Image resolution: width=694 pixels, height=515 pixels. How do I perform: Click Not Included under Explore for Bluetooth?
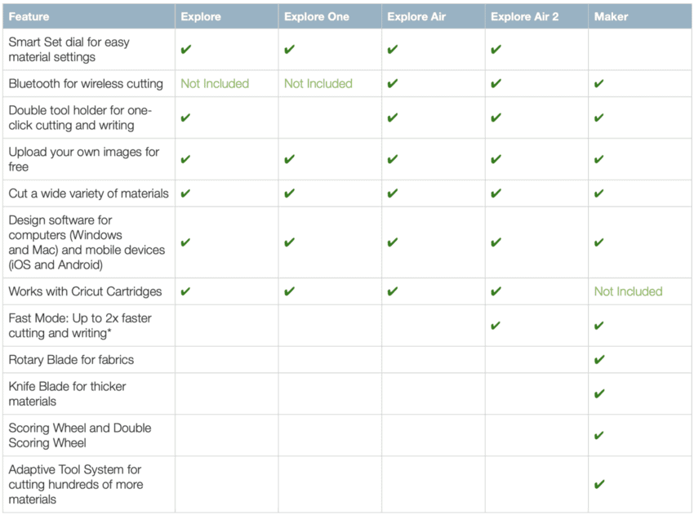point(215,83)
